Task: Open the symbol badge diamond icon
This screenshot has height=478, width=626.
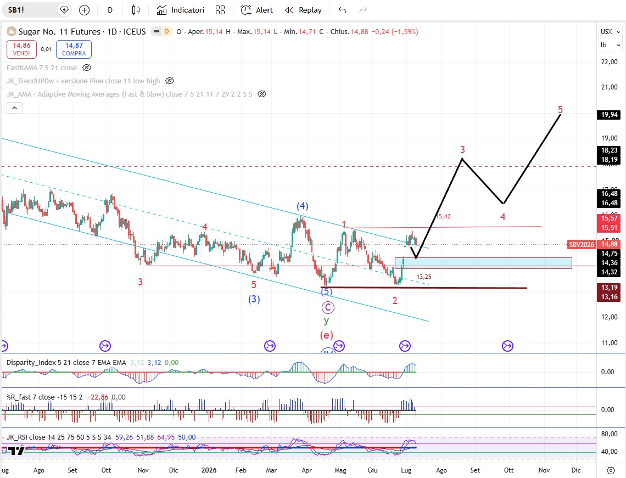Action: (x=64, y=10)
